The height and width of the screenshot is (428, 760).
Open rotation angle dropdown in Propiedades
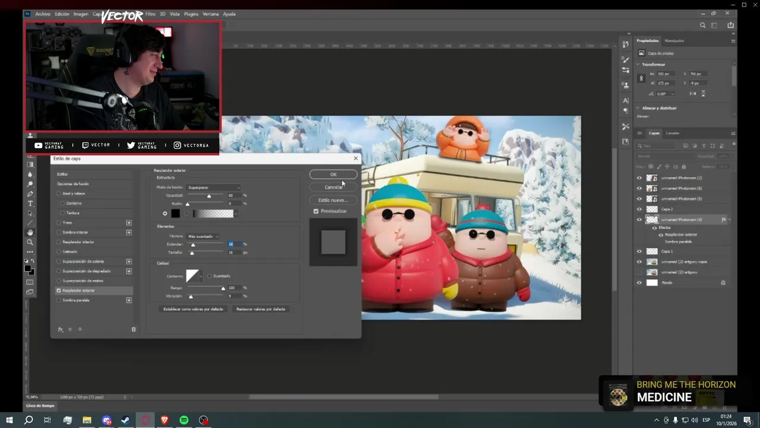click(x=672, y=94)
